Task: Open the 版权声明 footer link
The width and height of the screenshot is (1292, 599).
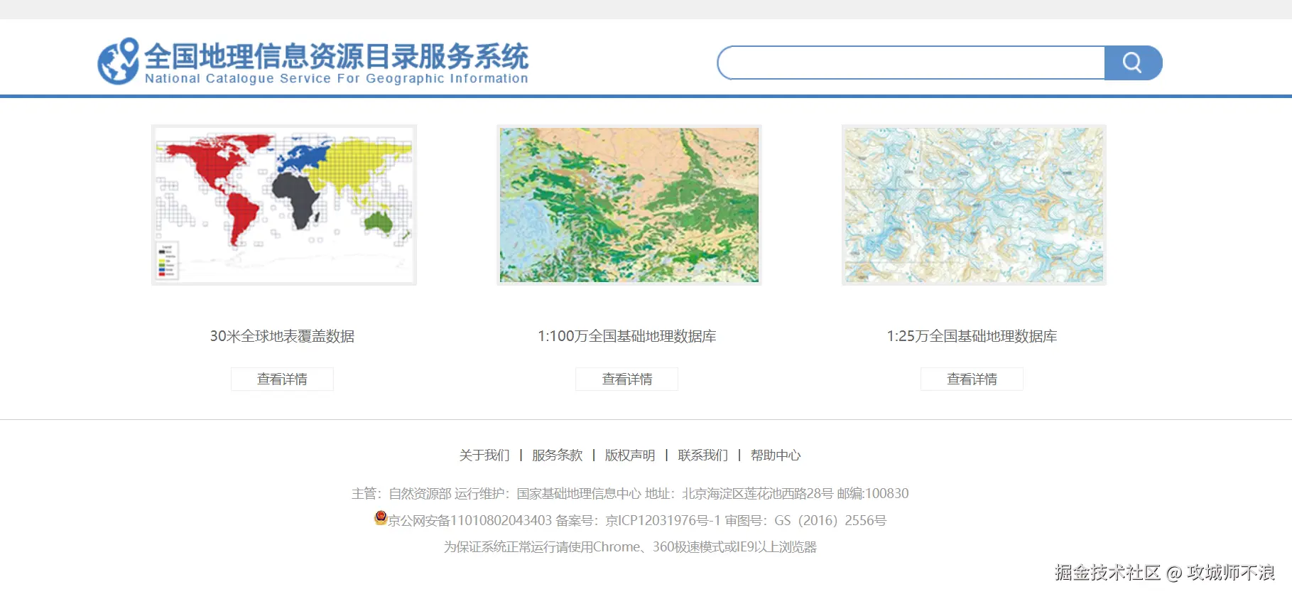Action: pyautogui.click(x=630, y=455)
